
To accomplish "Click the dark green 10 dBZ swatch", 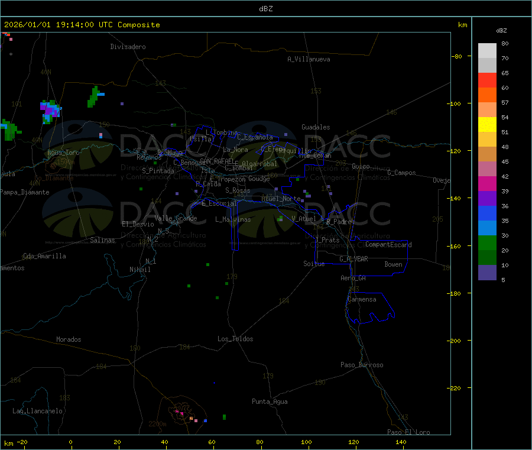I will pyautogui.click(x=487, y=257).
